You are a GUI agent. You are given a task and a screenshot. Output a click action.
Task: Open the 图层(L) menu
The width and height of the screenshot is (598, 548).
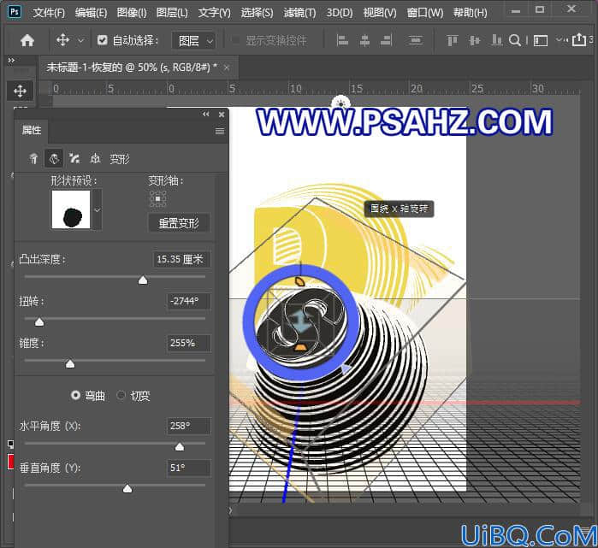(172, 13)
